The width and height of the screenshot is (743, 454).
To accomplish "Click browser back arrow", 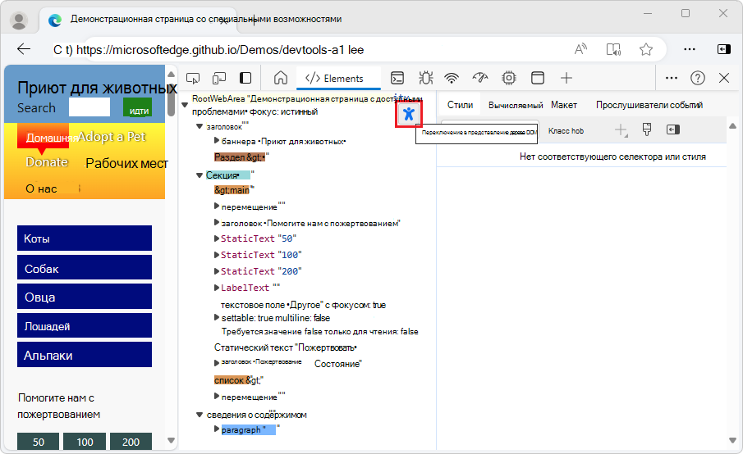I will pyautogui.click(x=24, y=49).
